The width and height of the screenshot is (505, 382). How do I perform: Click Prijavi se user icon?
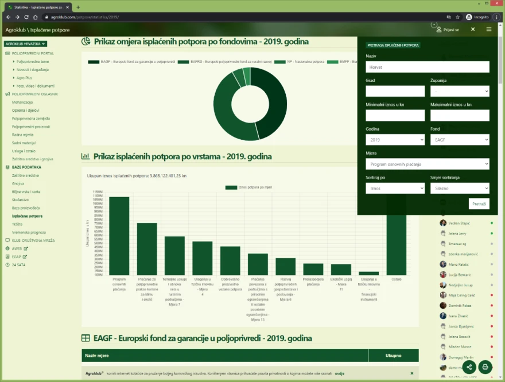pyautogui.click(x=438, y=30)
